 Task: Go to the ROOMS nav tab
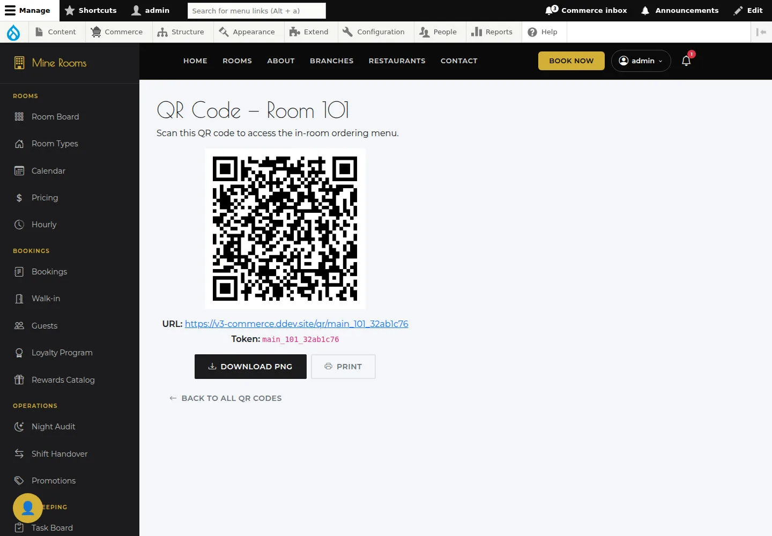coord(237,61)
